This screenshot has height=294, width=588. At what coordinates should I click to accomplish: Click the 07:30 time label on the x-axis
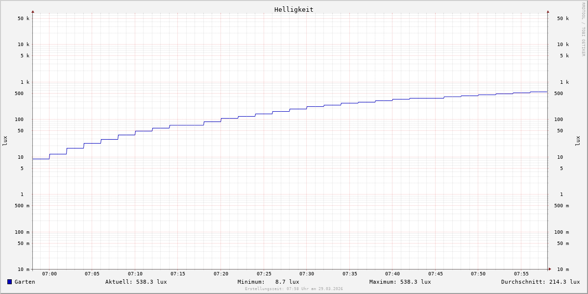pos(307,274)
